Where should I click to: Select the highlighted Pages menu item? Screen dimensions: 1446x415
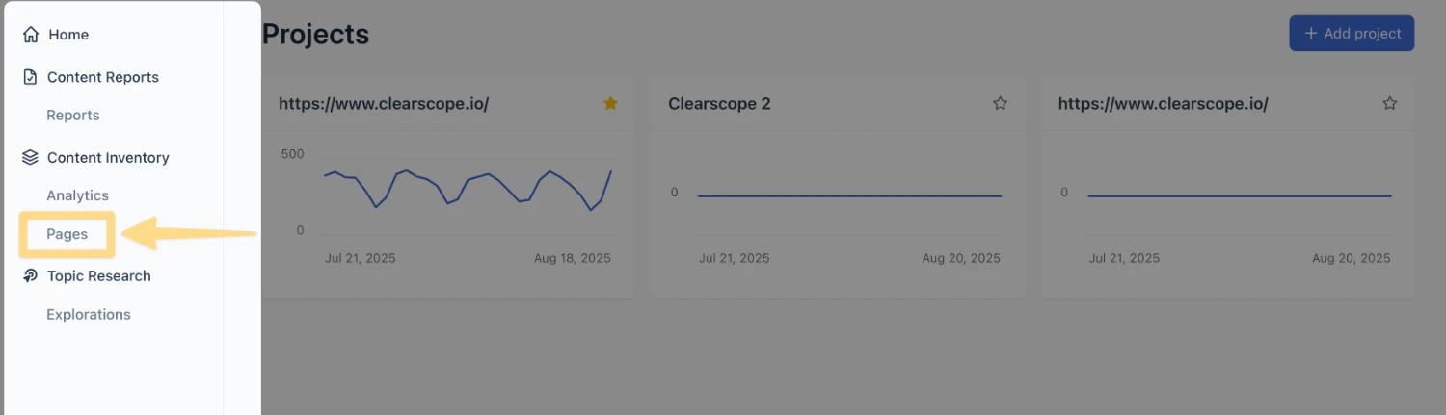(x=67, y=234)
